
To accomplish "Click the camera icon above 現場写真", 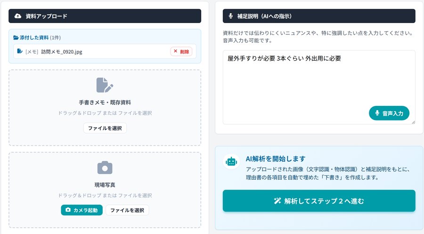I will [x=105, y=168].
